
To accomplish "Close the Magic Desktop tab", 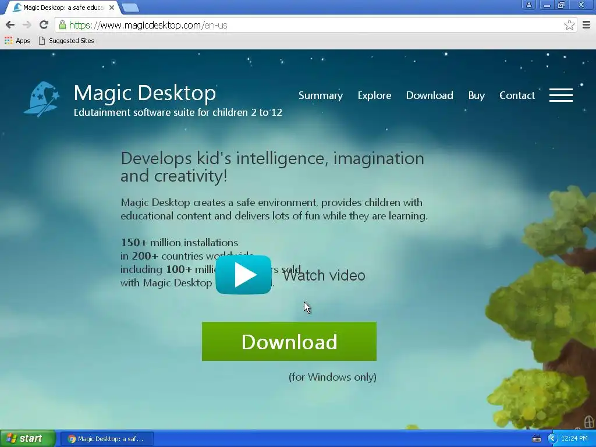I will click(112, 7).
